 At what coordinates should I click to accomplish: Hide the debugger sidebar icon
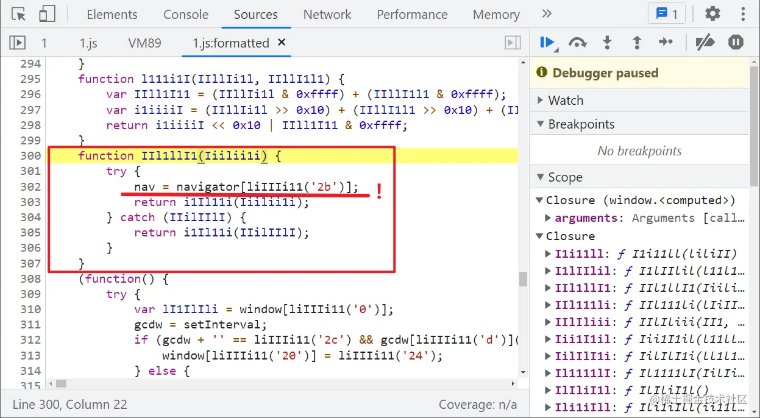pyautogui.click(x=513, y=43)
